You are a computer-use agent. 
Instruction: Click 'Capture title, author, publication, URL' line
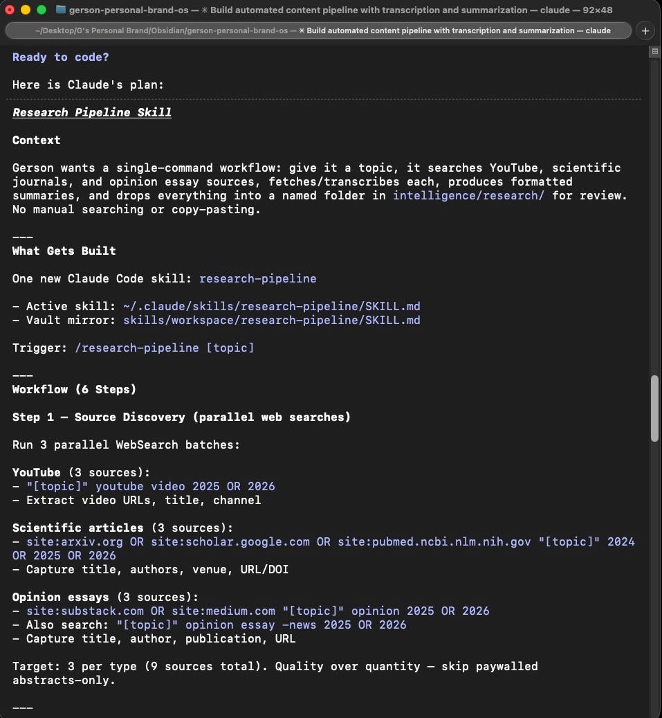(160, 639)
